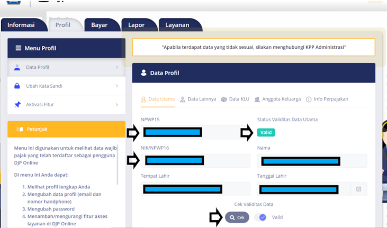This screenshot has height=228, width=387.
Task: Click the hamburger icon in Menu Profil header
Action: 19,48
